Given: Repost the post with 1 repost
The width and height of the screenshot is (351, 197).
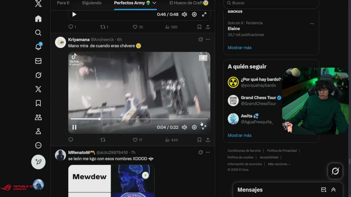Looking at the screenshot, I should (x=104, y=27).
